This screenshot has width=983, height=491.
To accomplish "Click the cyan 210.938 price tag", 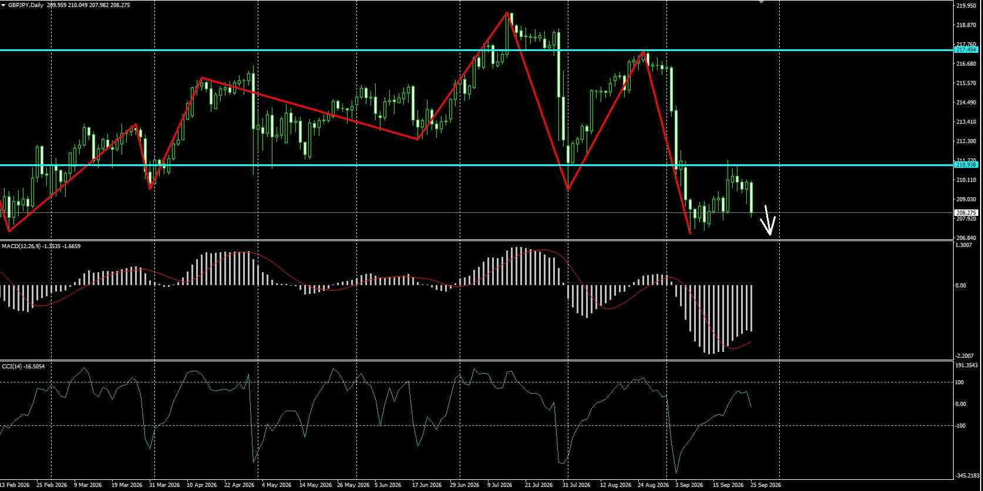I will coord(966,165).
